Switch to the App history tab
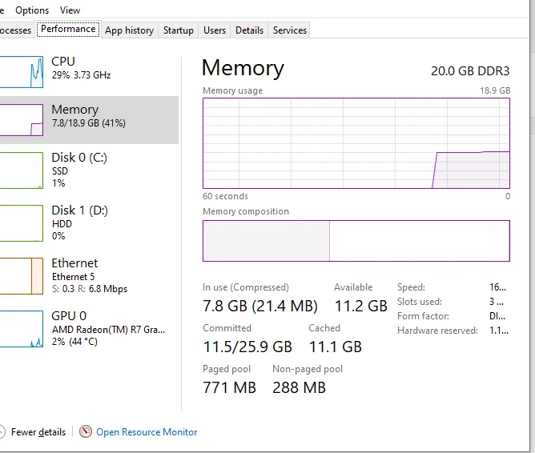The image size is (535, 453). click(129, 30)
